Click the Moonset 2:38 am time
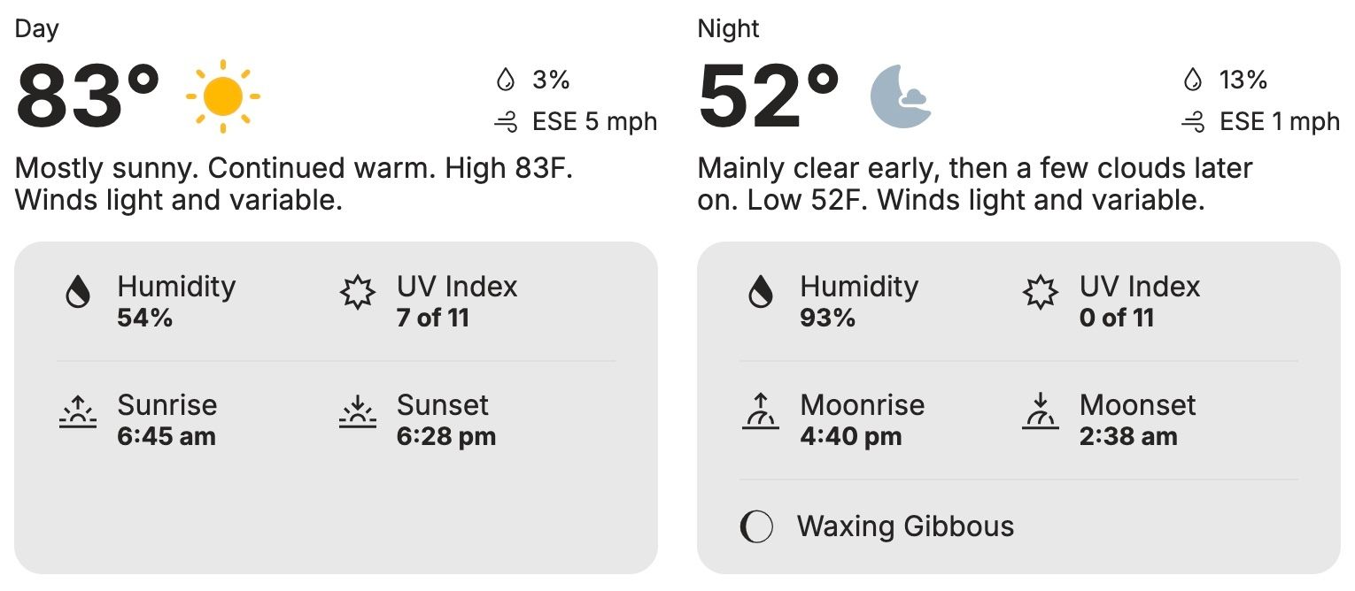Image resolution: width=1355 pixels, height=591 pixels. [1128, 436]
